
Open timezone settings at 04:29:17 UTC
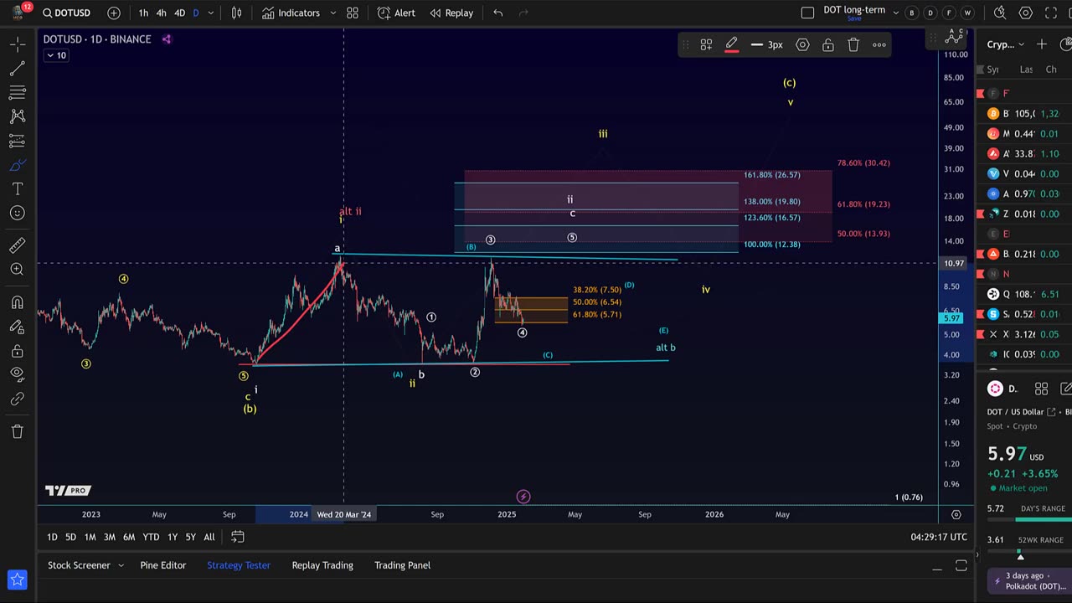[x=939, y=537]
